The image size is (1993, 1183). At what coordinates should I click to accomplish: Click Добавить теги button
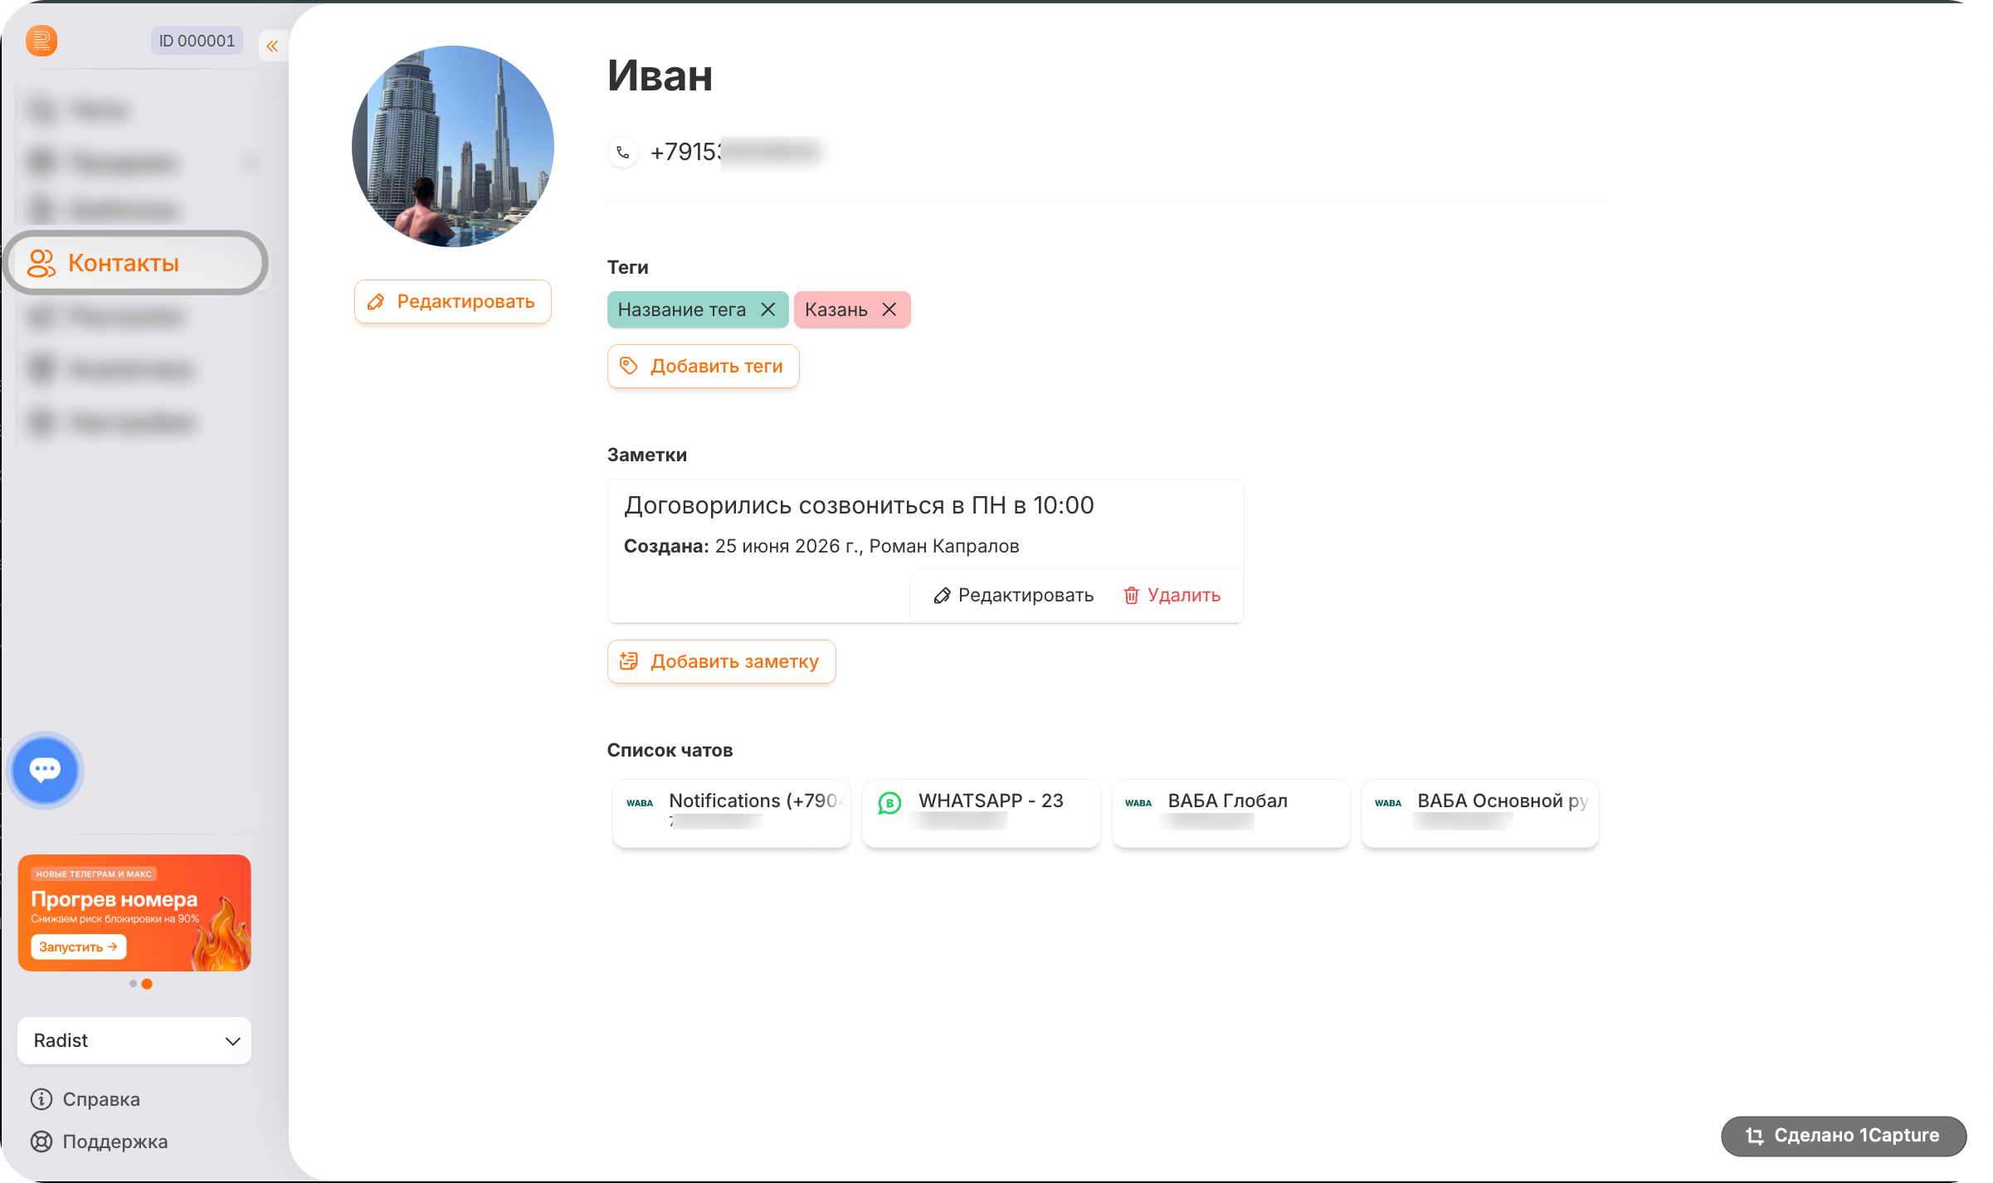click(704, 366)
